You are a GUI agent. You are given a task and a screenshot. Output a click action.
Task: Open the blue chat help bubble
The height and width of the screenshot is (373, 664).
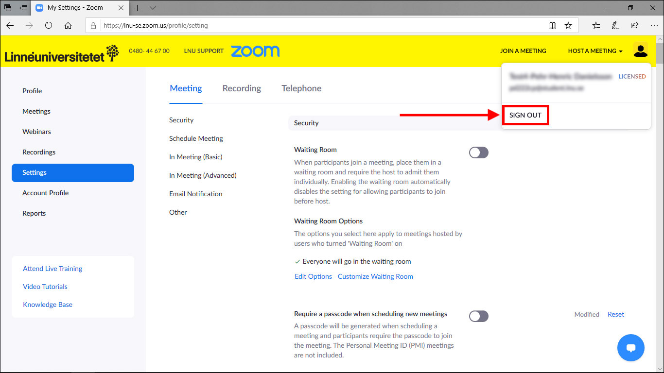pyautogui.click(x=630, y=347)
